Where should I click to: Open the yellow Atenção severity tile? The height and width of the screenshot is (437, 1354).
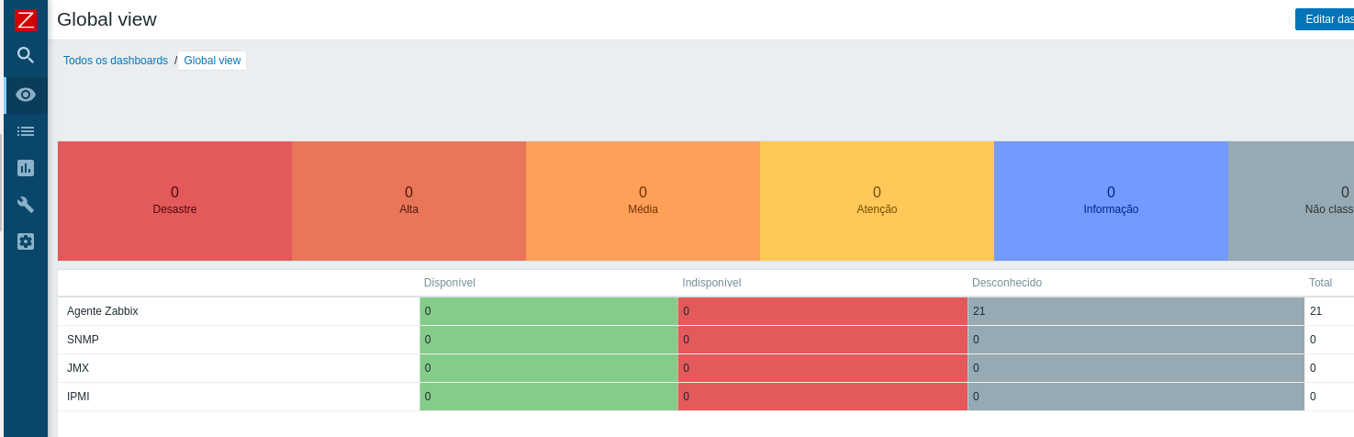[877, 200]
